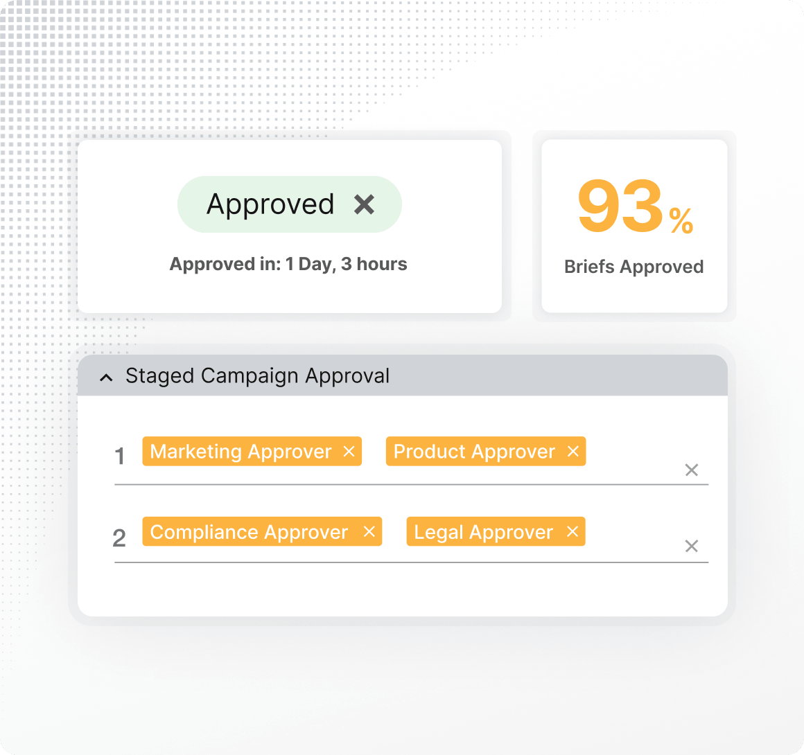Remove the Legal Approver tag
Viewport: 804px width, 755px height.
(573, 531)
